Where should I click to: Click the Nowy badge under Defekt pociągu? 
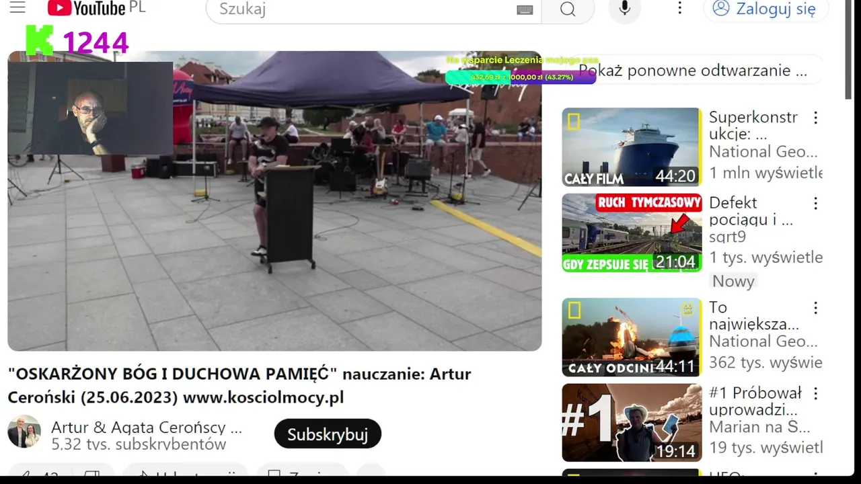point(733,281)
